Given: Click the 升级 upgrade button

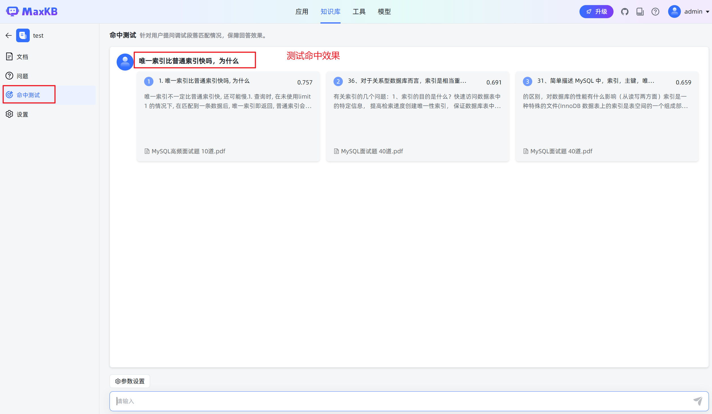Looking at the screenshot, I should [x=596, y=12].
